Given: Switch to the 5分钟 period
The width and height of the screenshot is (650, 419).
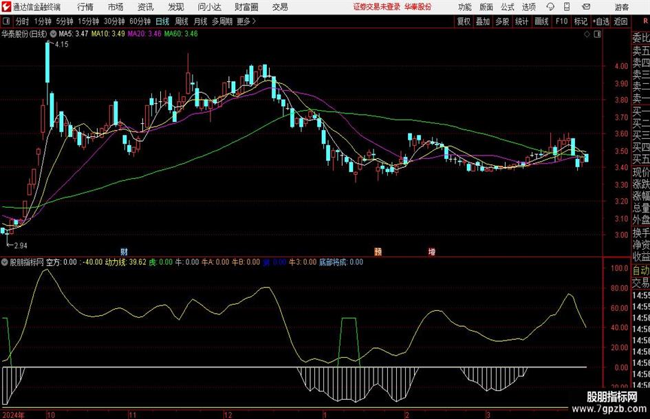Looking at the screenshot, I should tap(65, 21).
